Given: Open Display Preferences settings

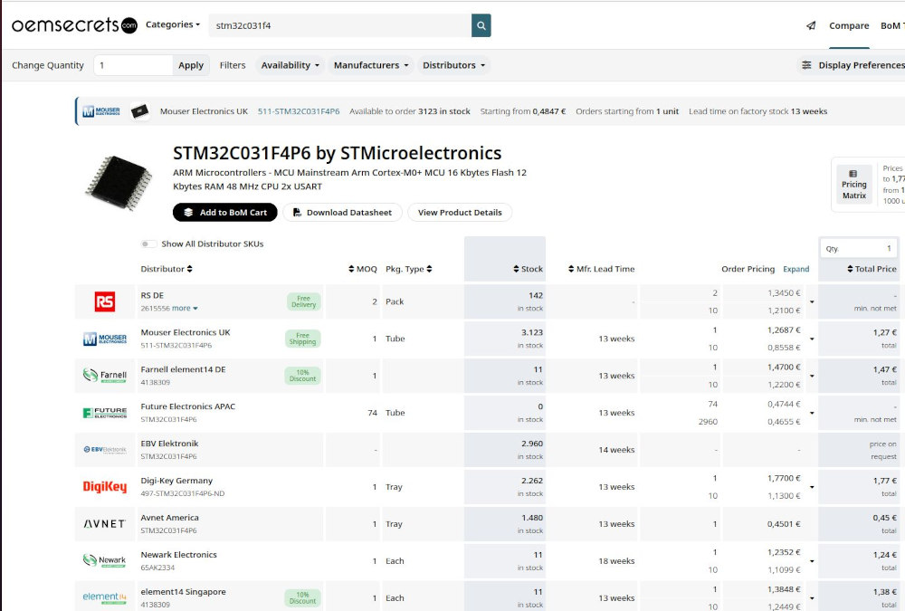Looking at the screenshot, I should (x=853, y=65).
